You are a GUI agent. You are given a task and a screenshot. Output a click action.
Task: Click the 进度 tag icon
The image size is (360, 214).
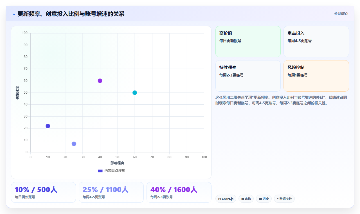260,199
